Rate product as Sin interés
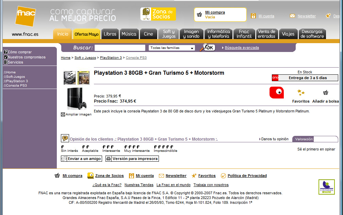Viewport: 343px width, 215px height. (69, 149)
